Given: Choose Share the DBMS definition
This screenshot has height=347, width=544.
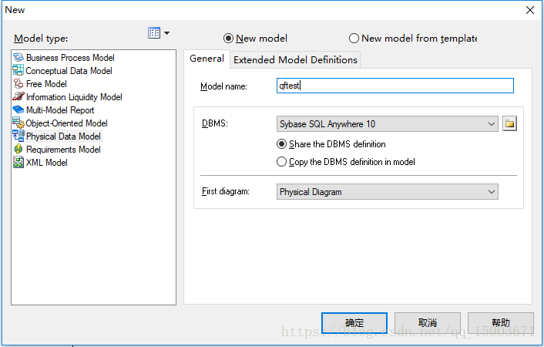Looking at the screenshot, I should click(282, 144).
